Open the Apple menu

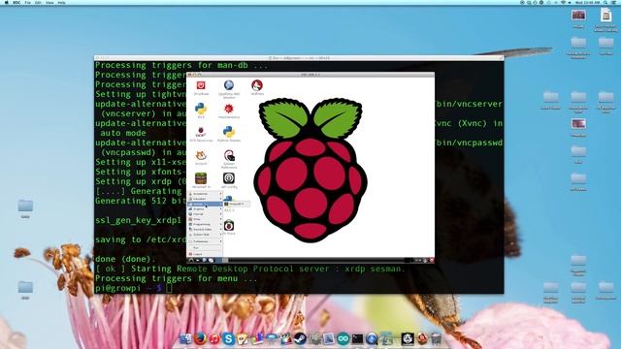pyautogui.click(x=6, y=2)
